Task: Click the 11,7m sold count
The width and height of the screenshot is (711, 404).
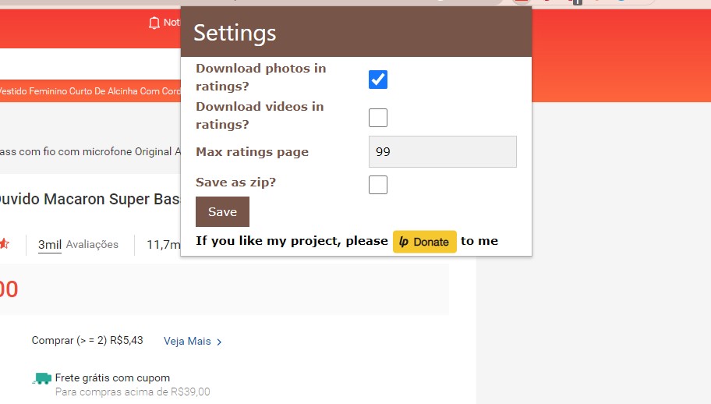Action: tap(162, 246)
